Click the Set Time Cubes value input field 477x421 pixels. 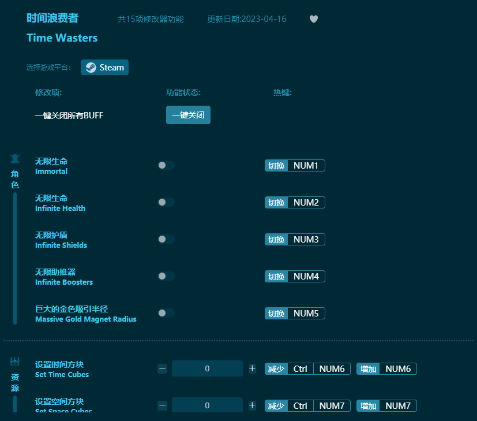click(x=207, y=368)
